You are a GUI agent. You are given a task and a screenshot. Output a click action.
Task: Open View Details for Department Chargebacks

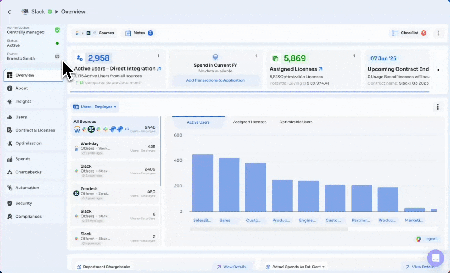pyautogui.click(x=232, y=267)
